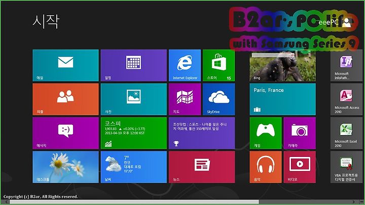Click the zoom-out minus button at corner
365x205 pixels.
pyautogui.click(x=361, y=202)
